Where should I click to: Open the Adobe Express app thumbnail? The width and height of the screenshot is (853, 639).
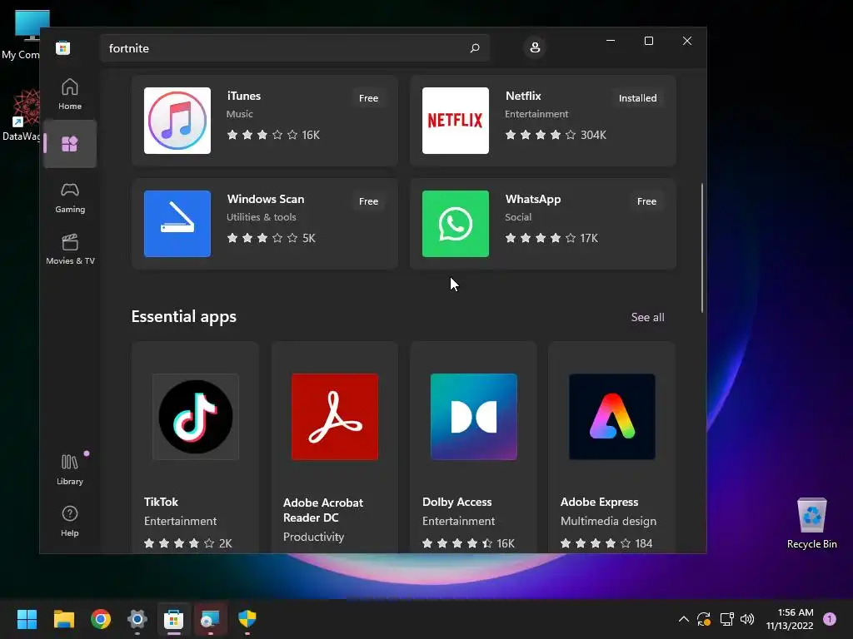click(612, 417)
